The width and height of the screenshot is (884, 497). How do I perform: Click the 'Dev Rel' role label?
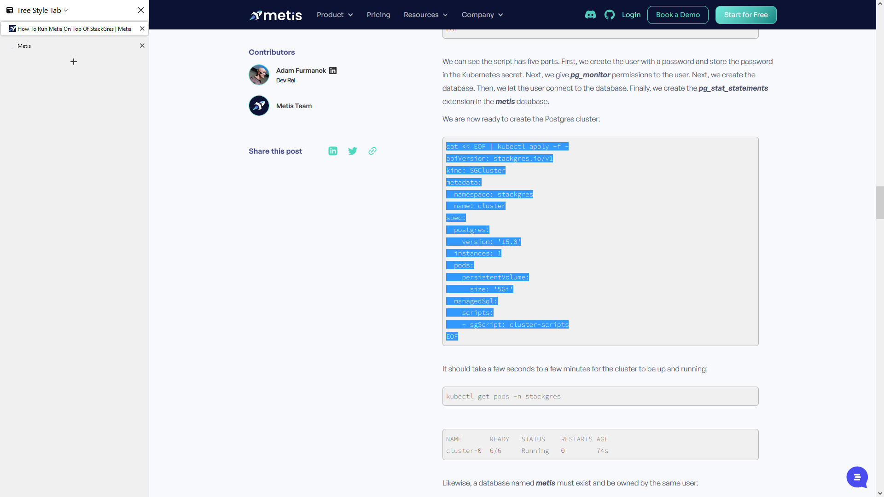(285, 80)
